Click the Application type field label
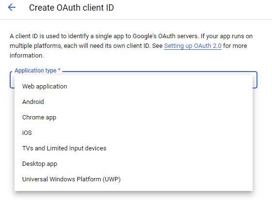The width and height of the screenshot is (272, 206). pyautogui.click(x=35, y=70)
